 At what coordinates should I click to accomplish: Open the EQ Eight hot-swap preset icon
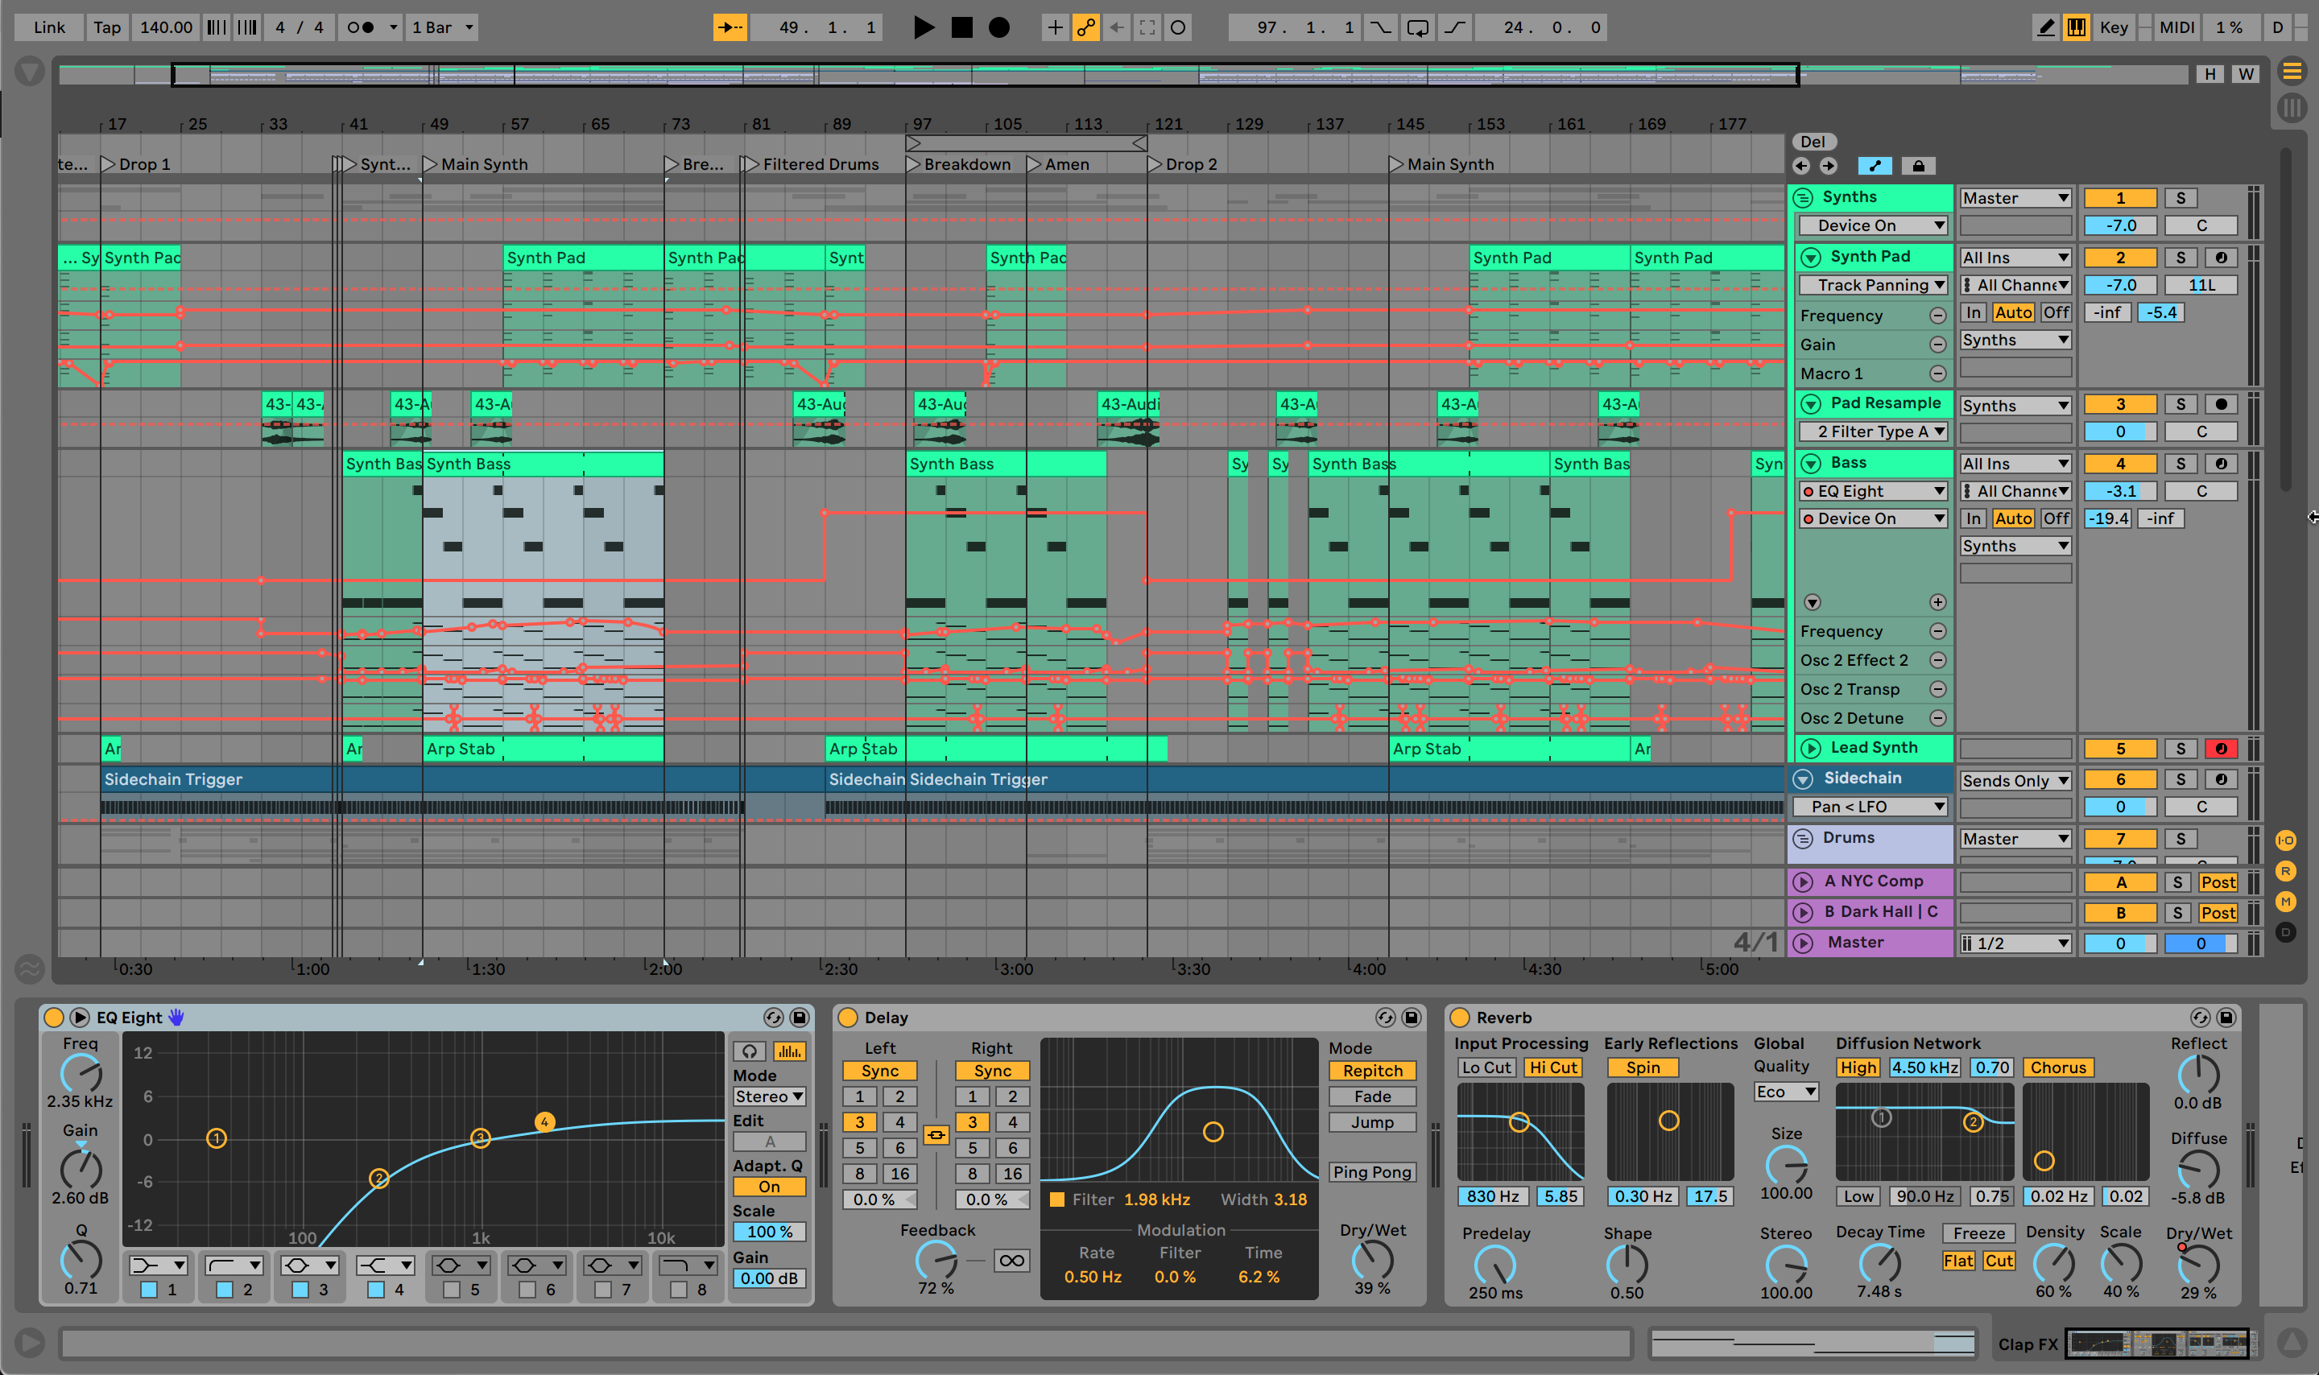(x=773, y=1018)
